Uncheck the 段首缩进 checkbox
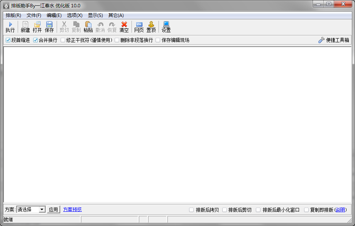Viewport: 355px width, 226px height. pyautogui.click(x=8, y=40)
